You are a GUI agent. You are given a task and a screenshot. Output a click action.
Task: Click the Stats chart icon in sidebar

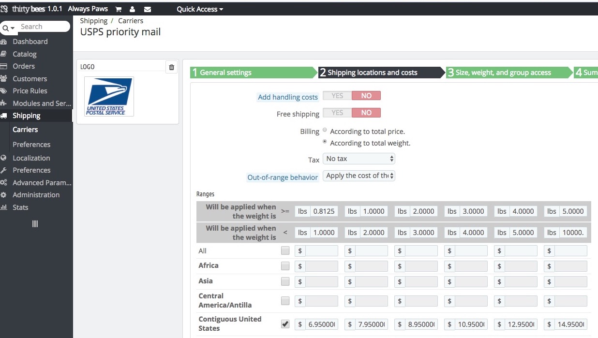(4, 207)
